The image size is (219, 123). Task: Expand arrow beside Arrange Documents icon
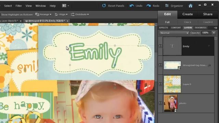pyautogui.click(x=68, y=6)
